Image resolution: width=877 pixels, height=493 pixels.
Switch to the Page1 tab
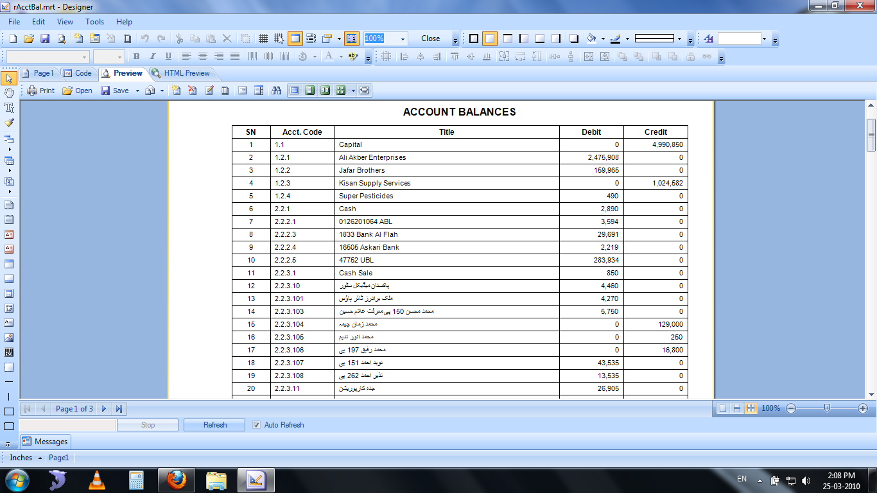coord(39,73)
